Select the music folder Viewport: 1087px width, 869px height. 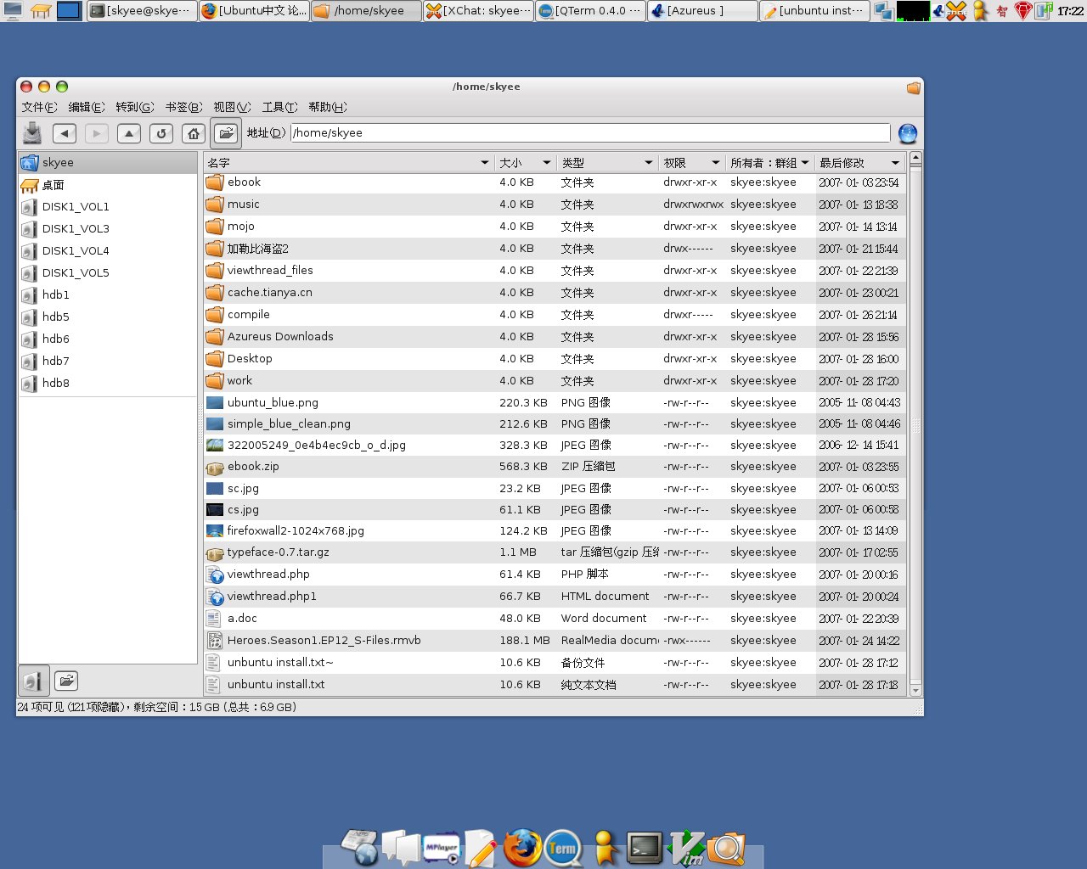tap(554, 205)
